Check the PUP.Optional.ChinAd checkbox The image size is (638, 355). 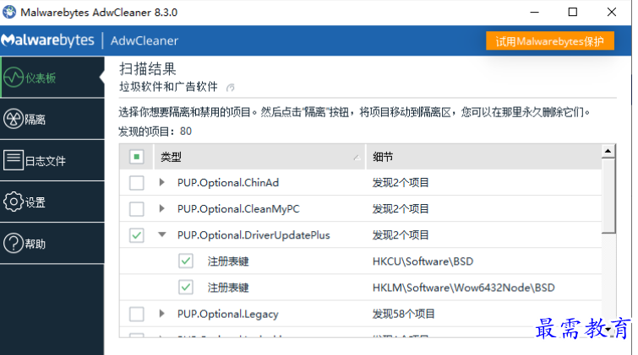coord(137,183)
